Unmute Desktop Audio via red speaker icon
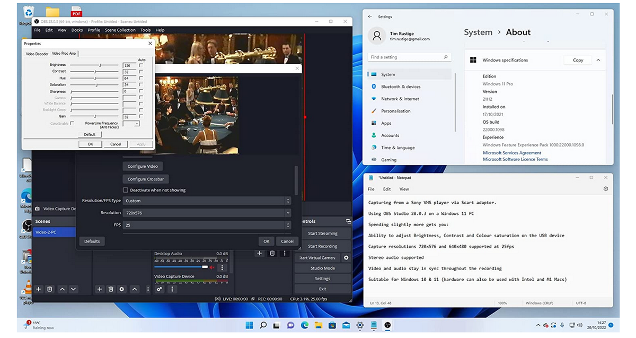 click(212, 267)
